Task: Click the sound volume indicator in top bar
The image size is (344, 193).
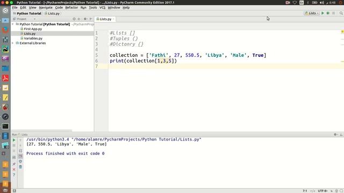Action: (322, 3)
